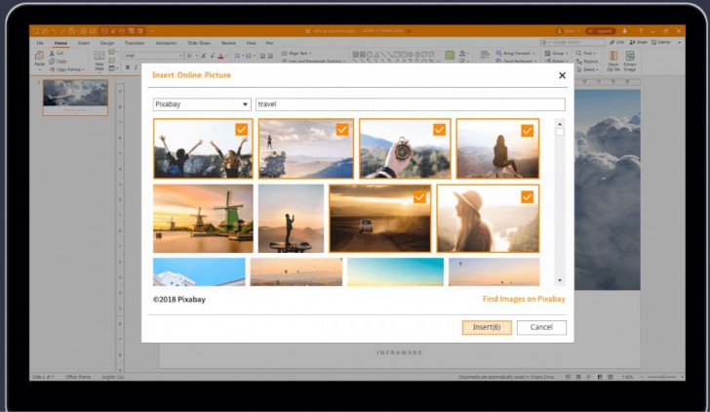Click the ©2018 Pixabay text
Viewport: 710px width, 412px height.
point(179,300)
